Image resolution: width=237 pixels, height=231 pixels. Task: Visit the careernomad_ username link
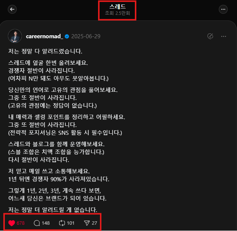pyautogui.click(x=45, y=36)
